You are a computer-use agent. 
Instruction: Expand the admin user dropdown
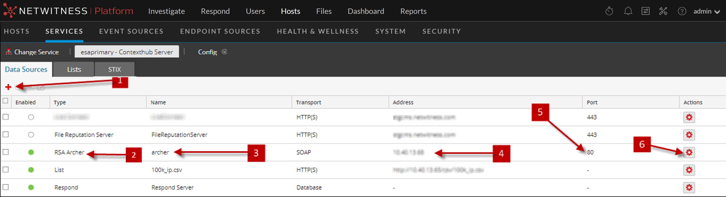coord(706,11)
